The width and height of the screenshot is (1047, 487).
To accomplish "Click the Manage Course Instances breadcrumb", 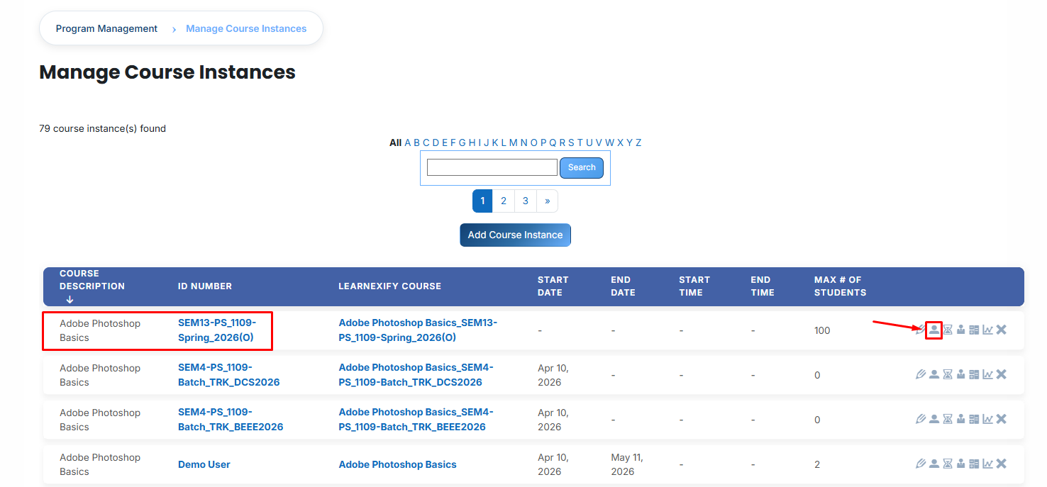I will (246, 29).
